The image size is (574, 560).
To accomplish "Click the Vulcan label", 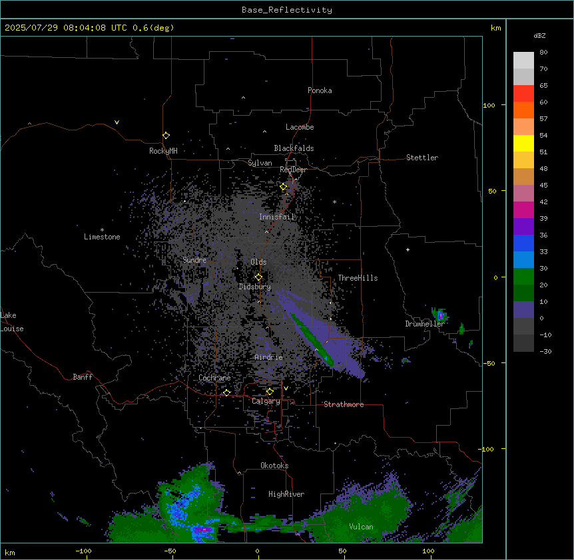I will pyautogui.click(x=362, y=527).
